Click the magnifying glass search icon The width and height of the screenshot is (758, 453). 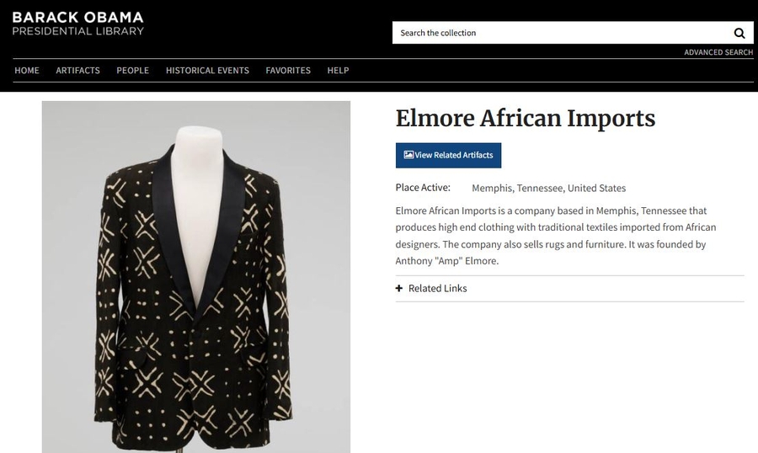739,33
